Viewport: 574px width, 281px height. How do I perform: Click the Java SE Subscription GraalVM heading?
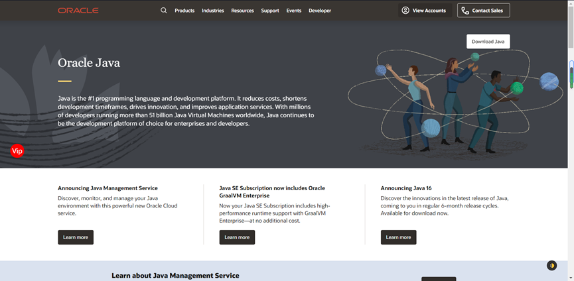coord(272,192)
